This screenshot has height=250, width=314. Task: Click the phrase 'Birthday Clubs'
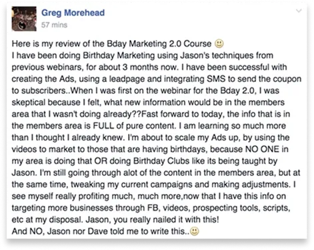160,161
